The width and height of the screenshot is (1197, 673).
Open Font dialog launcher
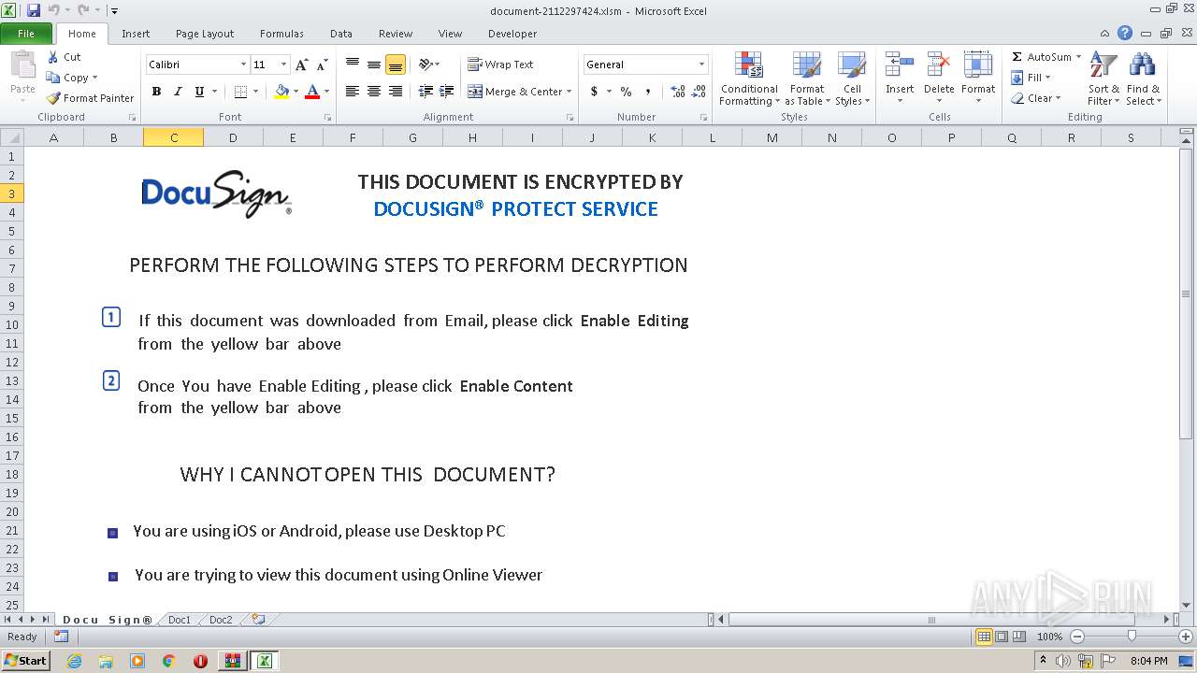(327, 118)
